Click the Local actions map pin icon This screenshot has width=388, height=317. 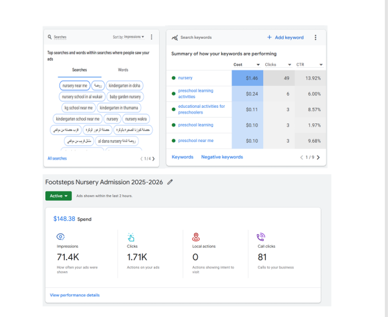click(x=196, y=237)
